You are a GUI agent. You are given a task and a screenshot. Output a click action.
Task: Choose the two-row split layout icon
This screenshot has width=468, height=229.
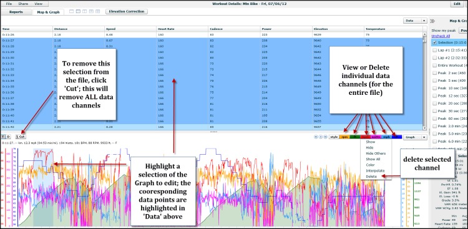[x=78, y=11]
